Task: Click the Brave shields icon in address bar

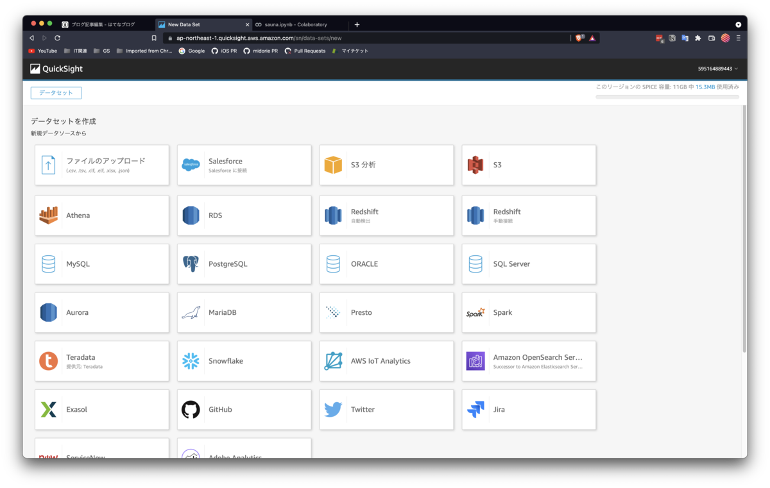Action: [579, 38]
